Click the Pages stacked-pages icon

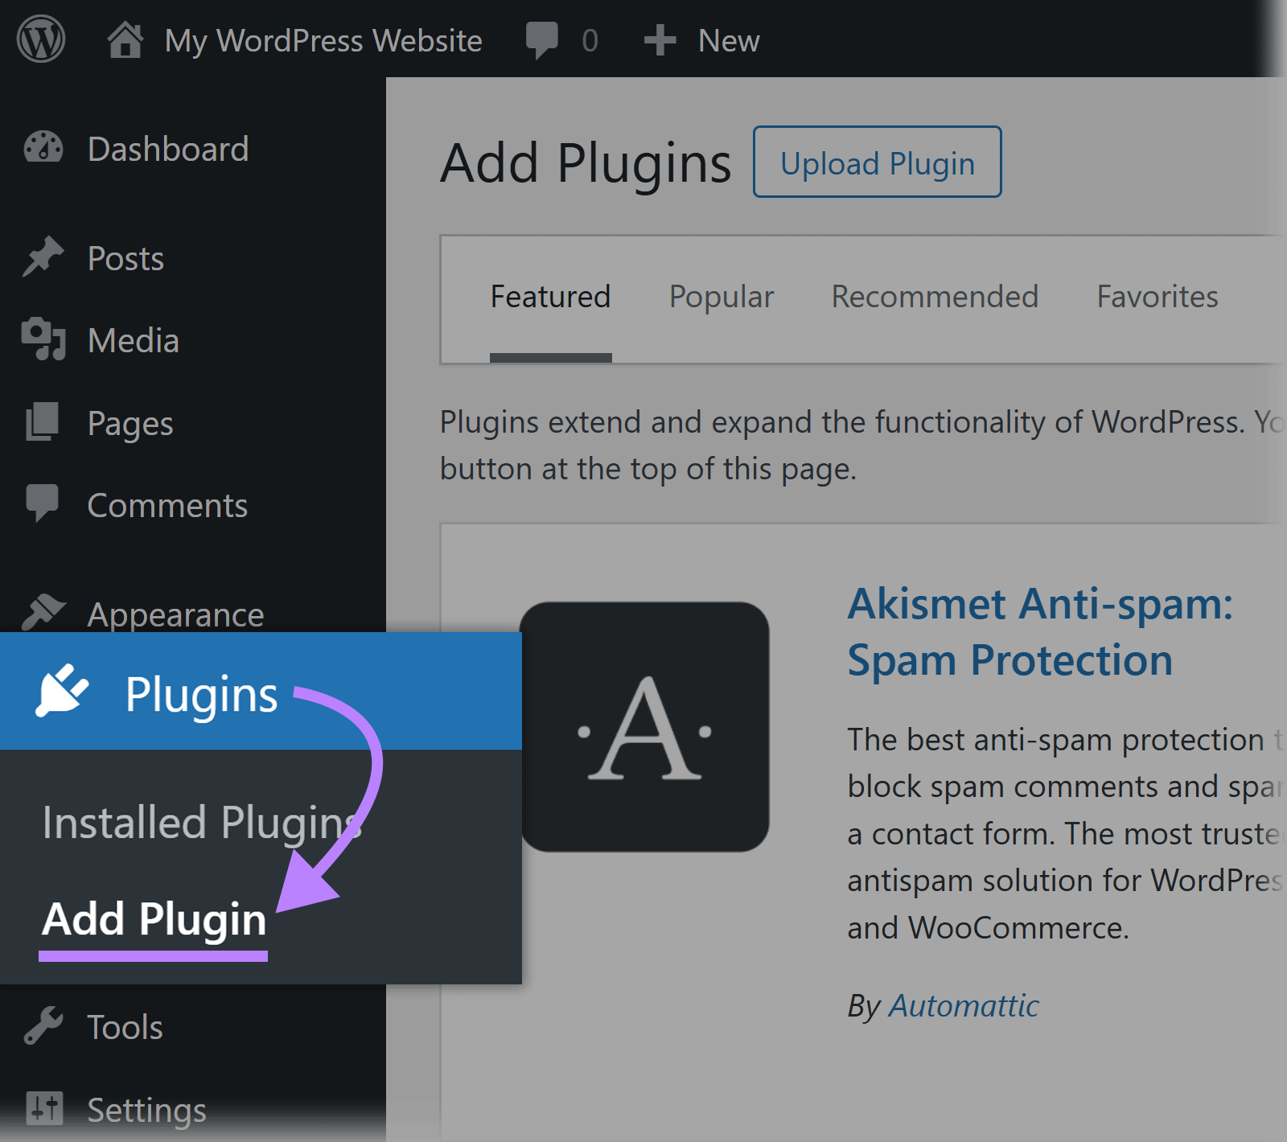click(43, 422)
